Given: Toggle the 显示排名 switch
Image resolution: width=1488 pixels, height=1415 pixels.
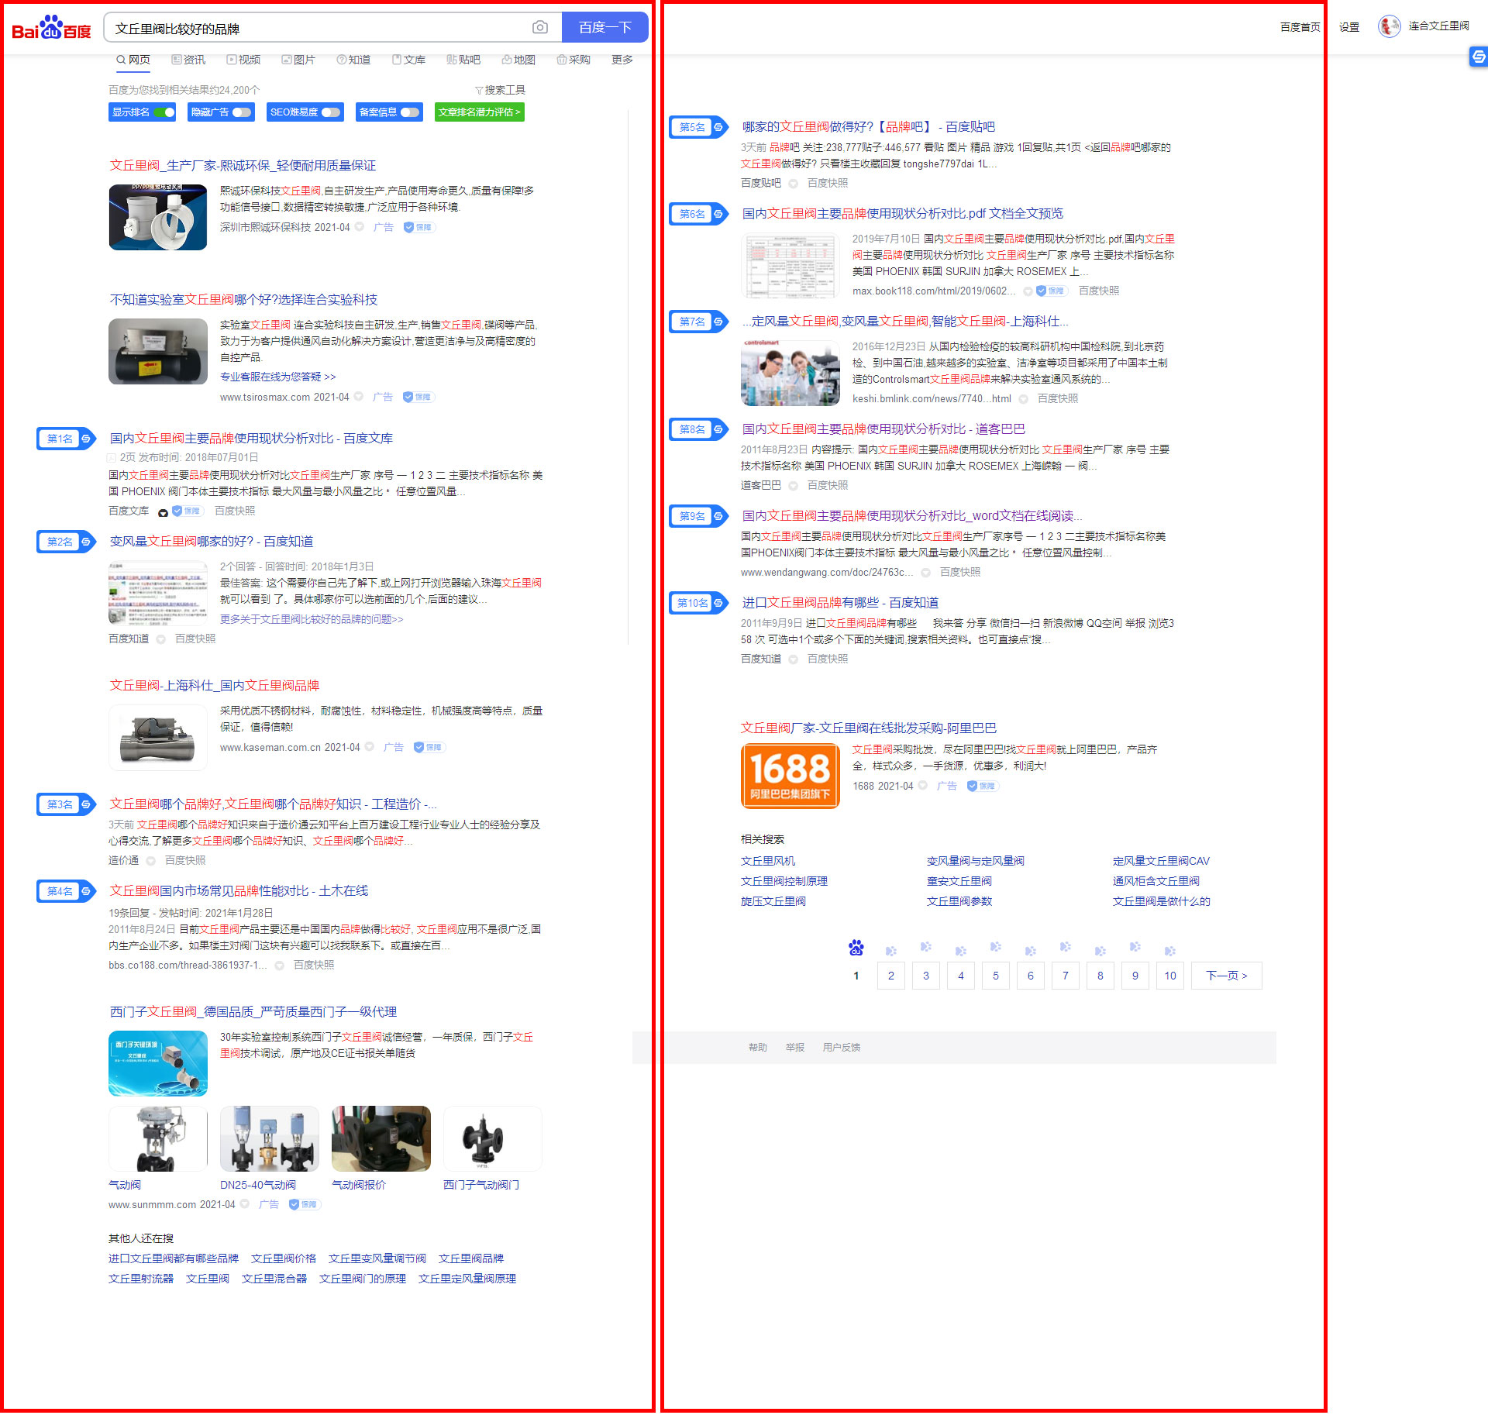Looking at the screenshot, I should pyautogui.click(x=164, y=112).
